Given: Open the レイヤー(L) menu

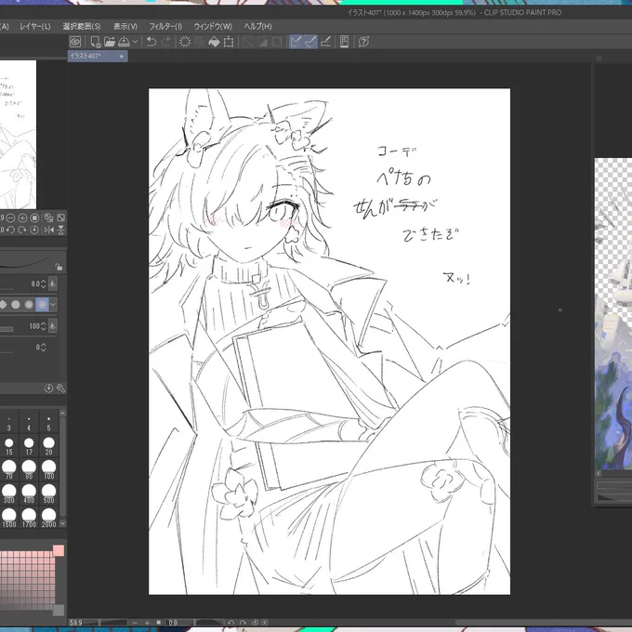Looking at the screenshot, I should click(35, 27).
